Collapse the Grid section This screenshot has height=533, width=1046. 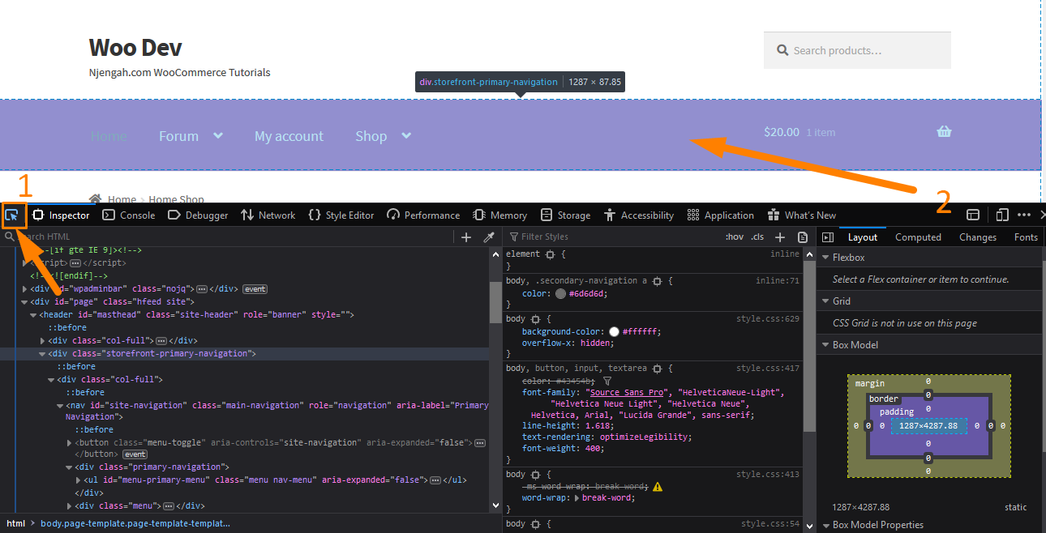point(825,301)
